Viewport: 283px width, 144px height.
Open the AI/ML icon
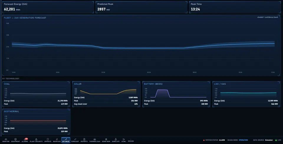(x=124, y=139)
